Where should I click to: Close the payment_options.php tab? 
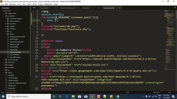click(77, 8)
